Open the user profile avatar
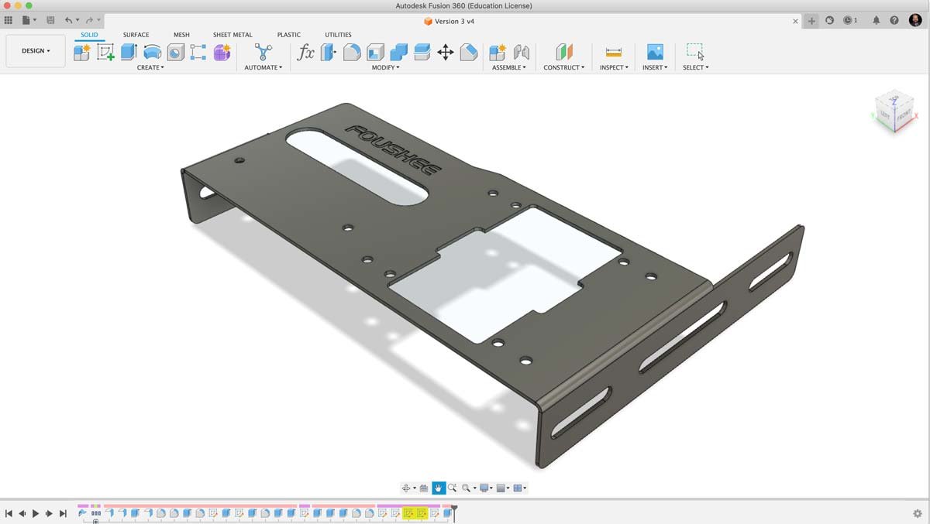The height and width of the screenshot is (524, 930). [x=915, y=20]
